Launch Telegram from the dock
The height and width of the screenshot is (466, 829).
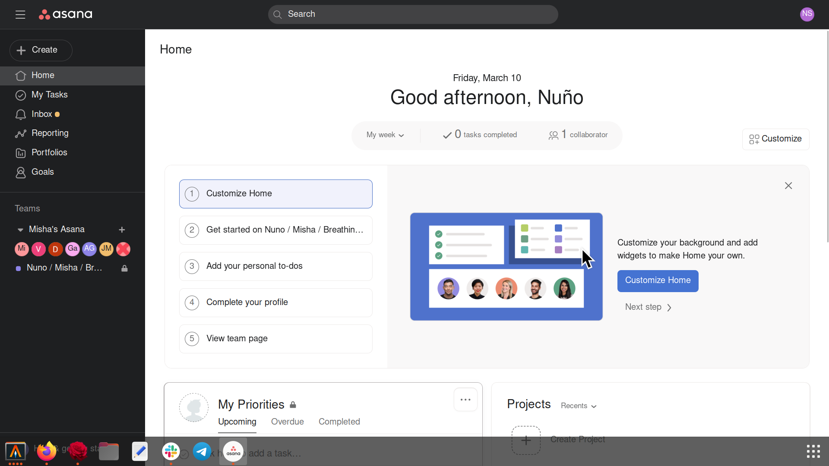(202, 451)
